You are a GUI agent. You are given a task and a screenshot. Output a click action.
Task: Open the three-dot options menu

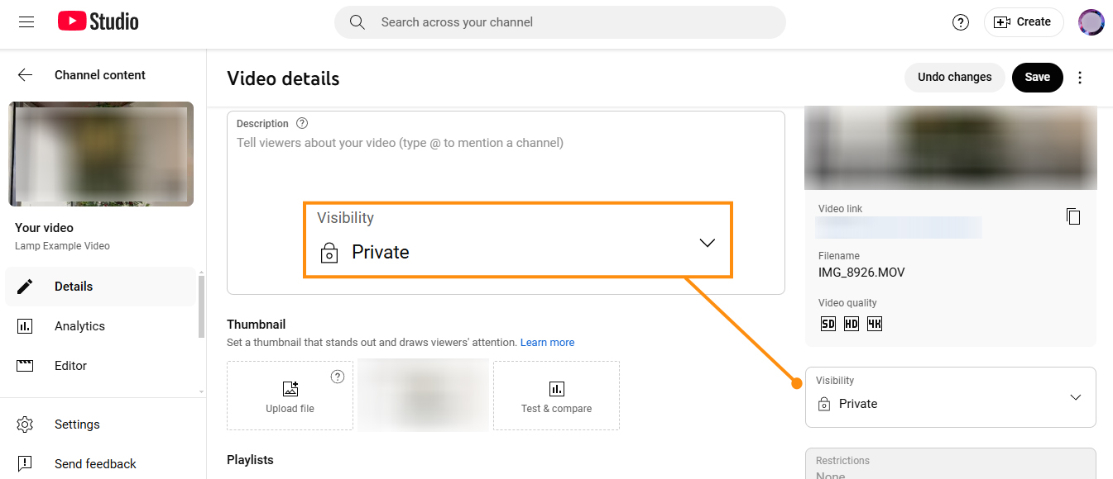coord(1080,77)
